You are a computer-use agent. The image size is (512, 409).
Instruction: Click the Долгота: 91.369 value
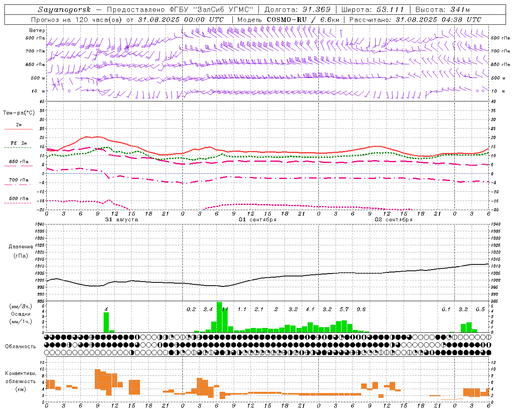coord(298,10)
